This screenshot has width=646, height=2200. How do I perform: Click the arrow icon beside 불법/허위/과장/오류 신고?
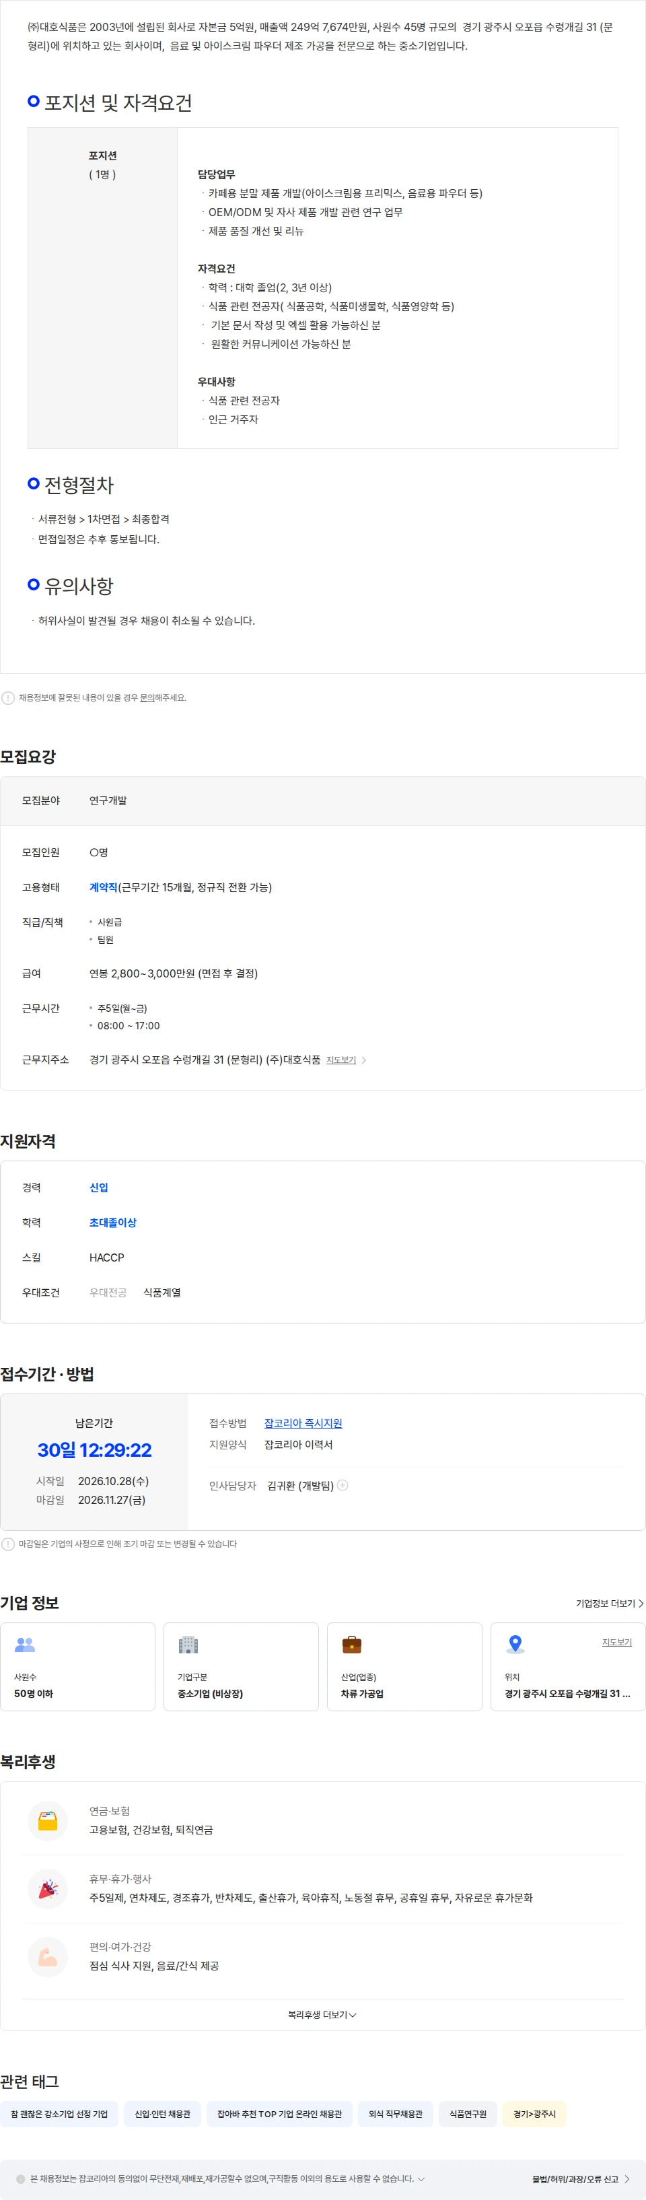tap(627, 2178)
